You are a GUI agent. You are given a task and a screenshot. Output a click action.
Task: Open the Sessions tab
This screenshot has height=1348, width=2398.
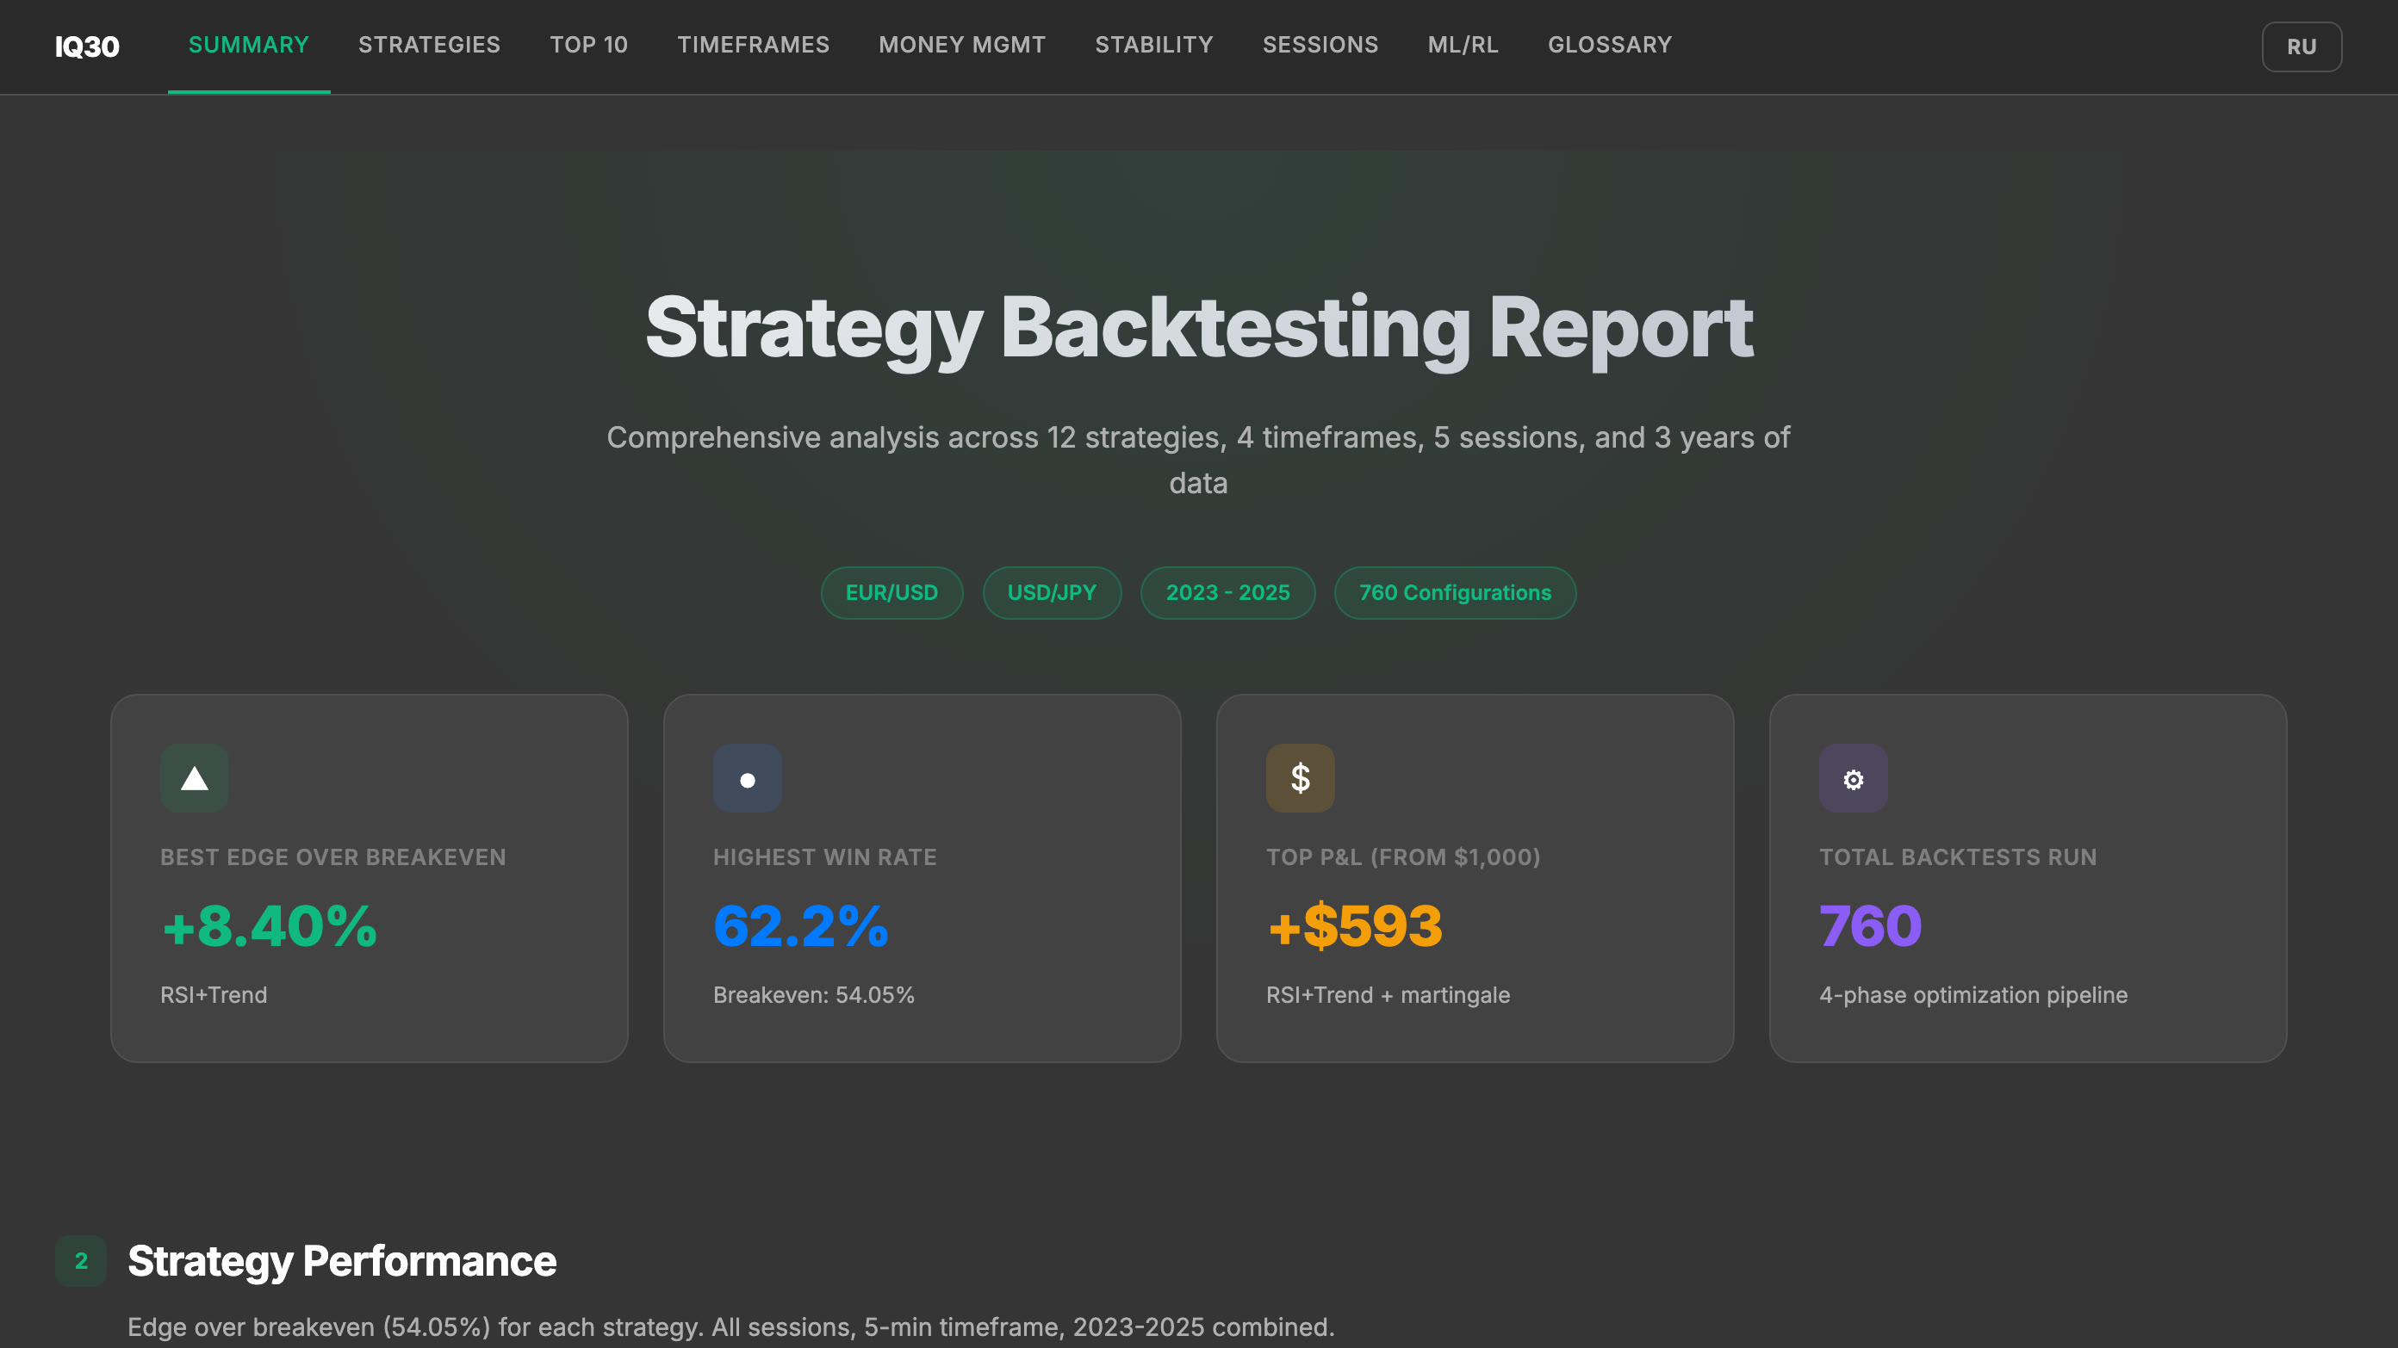coord(1320,45)
